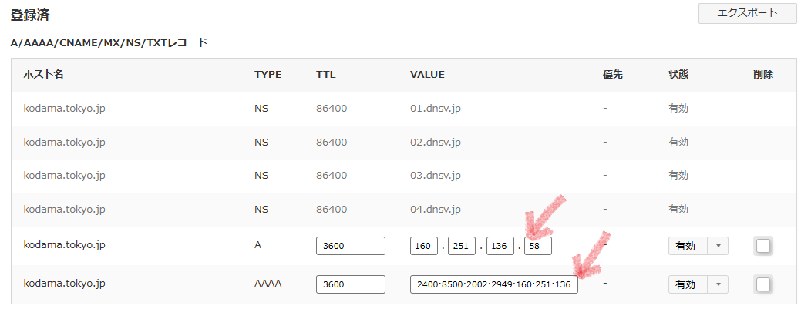Tick delete checkbox for AAAA record

(762, 284)
